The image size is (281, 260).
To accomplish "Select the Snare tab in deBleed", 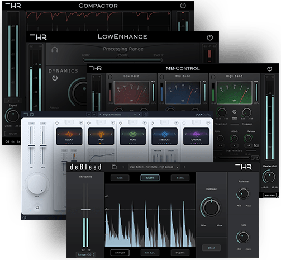I will coord(150,178).
